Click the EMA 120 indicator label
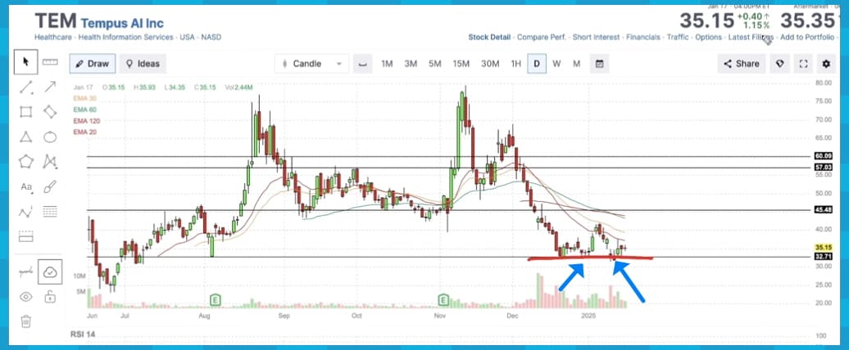The width and height of the screenshot is (849, 350). coord(87,120)
